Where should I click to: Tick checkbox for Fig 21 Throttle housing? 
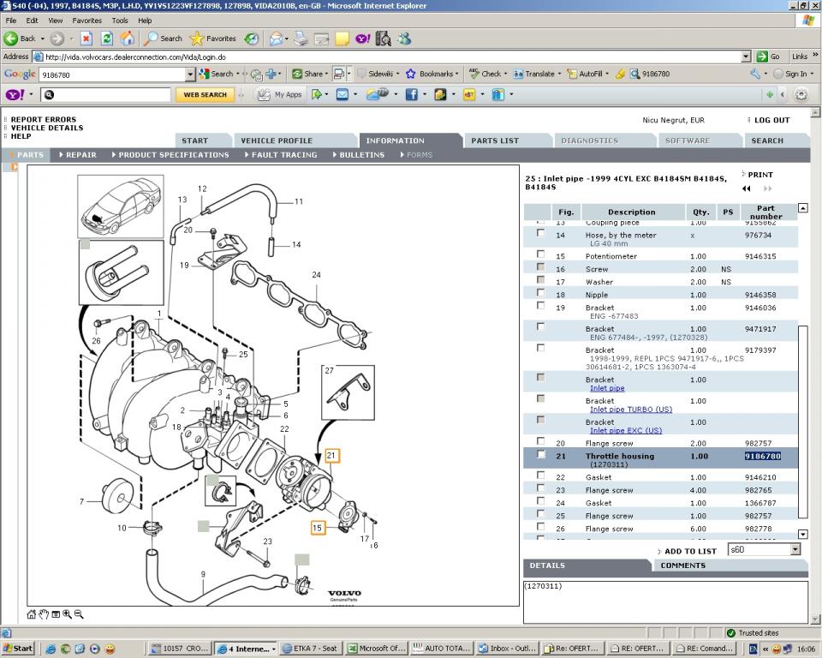(540, 454)
